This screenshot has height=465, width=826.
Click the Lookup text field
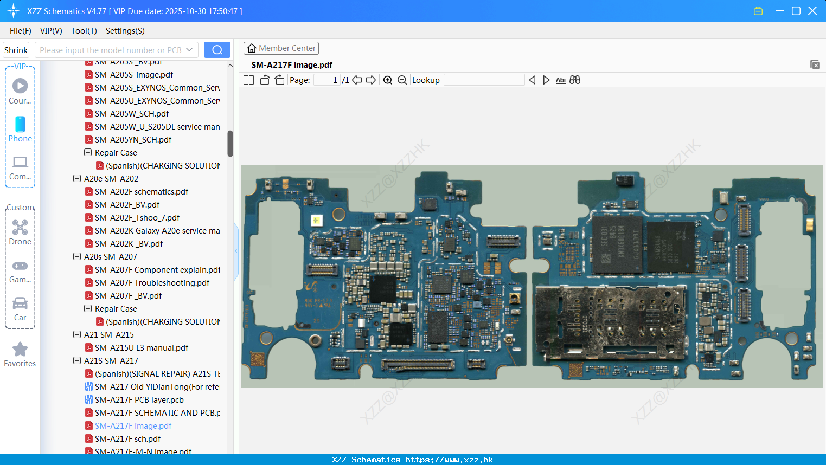(x=484, y=80)
